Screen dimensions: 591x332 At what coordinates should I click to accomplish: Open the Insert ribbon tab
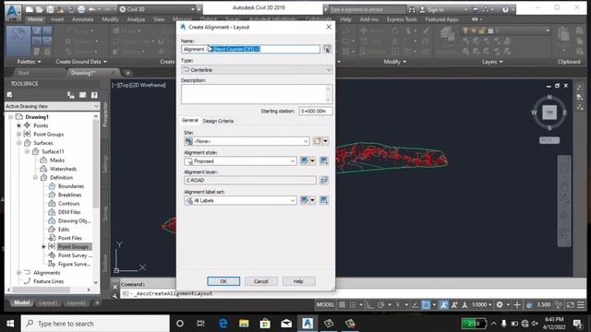(57, 19)
